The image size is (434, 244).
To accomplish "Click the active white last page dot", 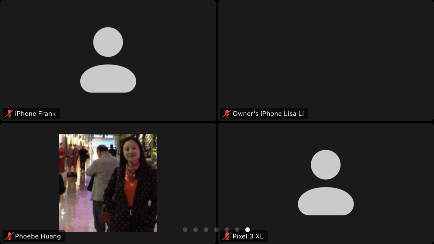I will click(248, 230).
